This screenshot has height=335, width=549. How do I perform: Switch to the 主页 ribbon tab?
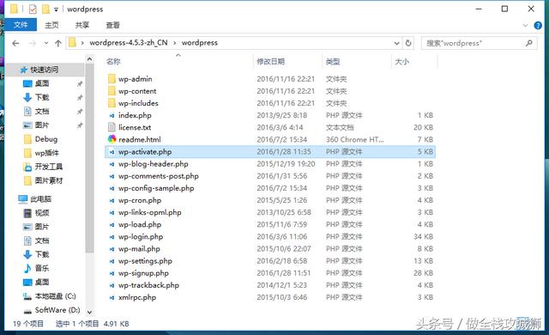(x=51, y=25)
